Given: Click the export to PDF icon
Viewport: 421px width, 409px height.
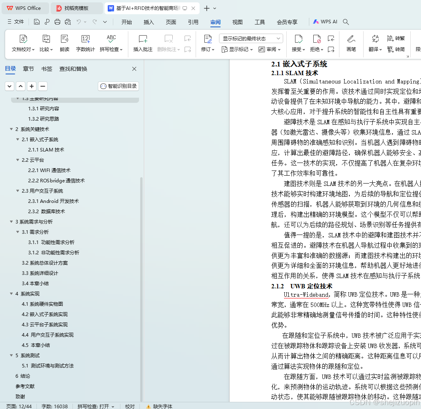Looking at the screenshot, I should pos(47,22).
